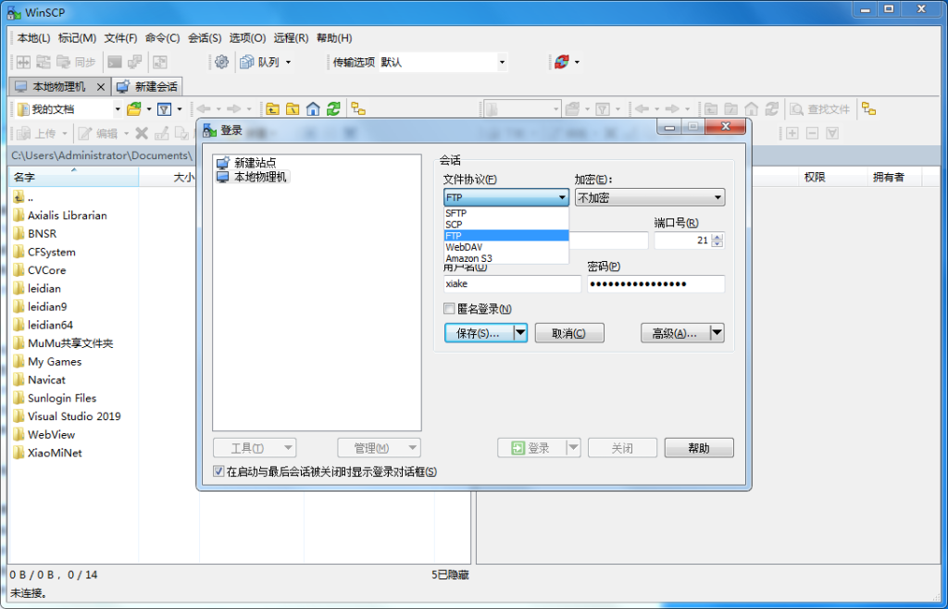Click the refresh icon above the file list
This screenshot has height=609, width=948.
pyautogui.click(x=331, y=109)
